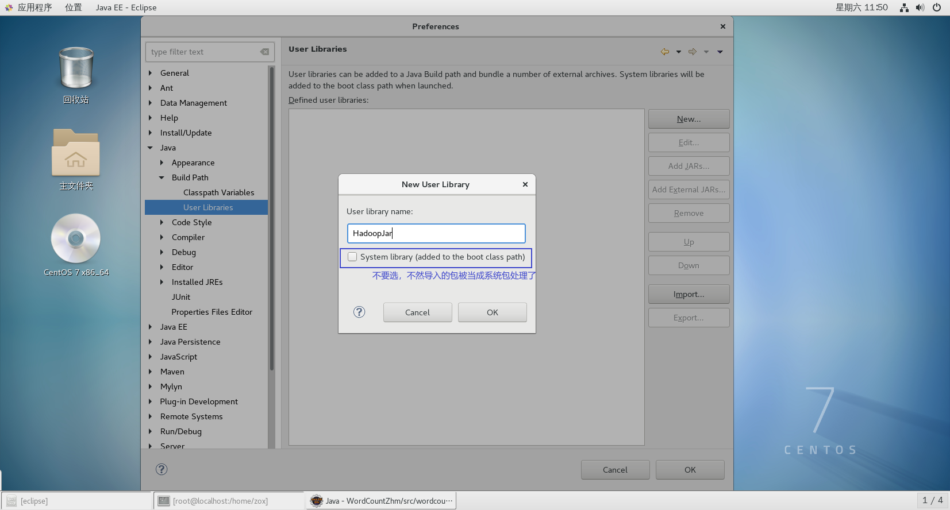950x510 pixels.
Task: Open the preferences view menu dropdown
Action: click(x=720, y=52)
